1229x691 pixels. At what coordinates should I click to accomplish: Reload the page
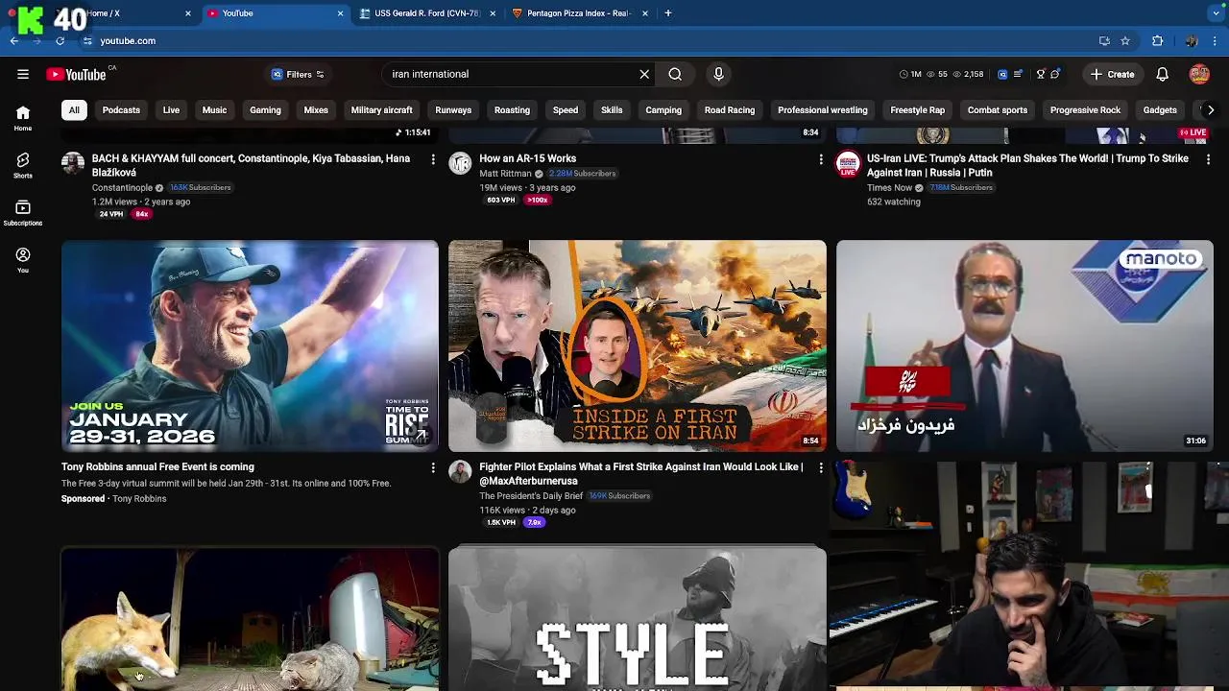click(60, 41)
